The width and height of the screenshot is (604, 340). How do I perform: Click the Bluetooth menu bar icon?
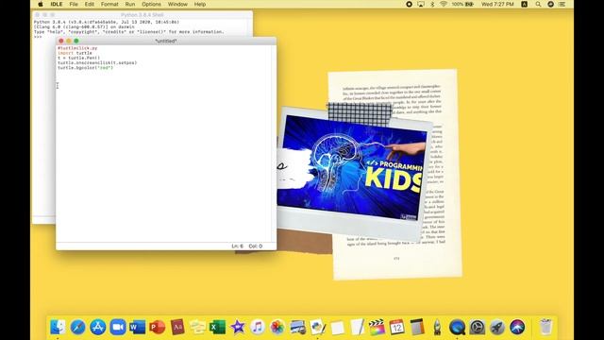pos(432,4)
